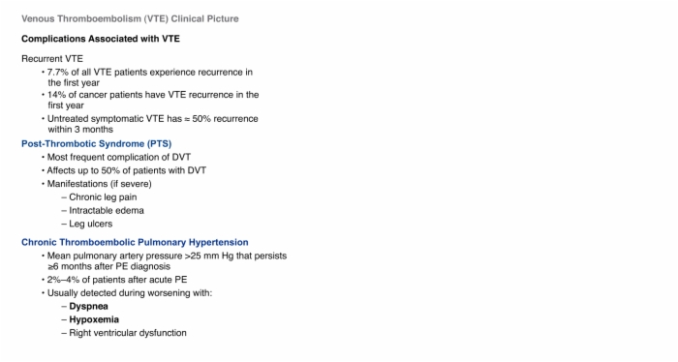The width and height of the screenshot is (678, 362).
Task: Select the Recurrent VTE subheading
Action: [x=52, y=59]
